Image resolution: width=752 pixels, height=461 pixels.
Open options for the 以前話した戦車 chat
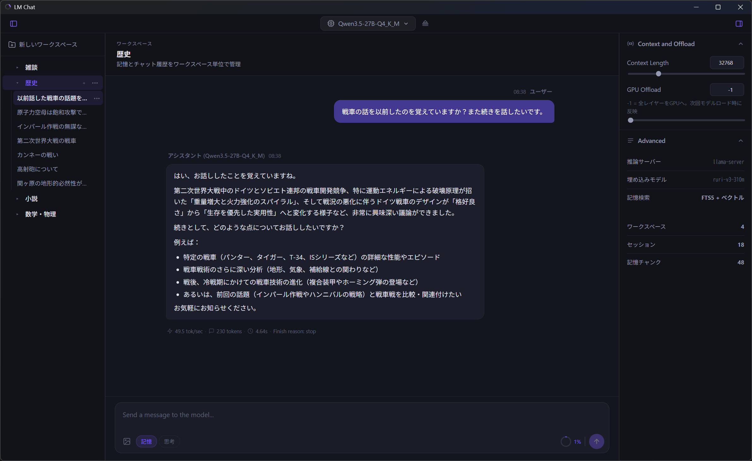(x=97, y=98)
